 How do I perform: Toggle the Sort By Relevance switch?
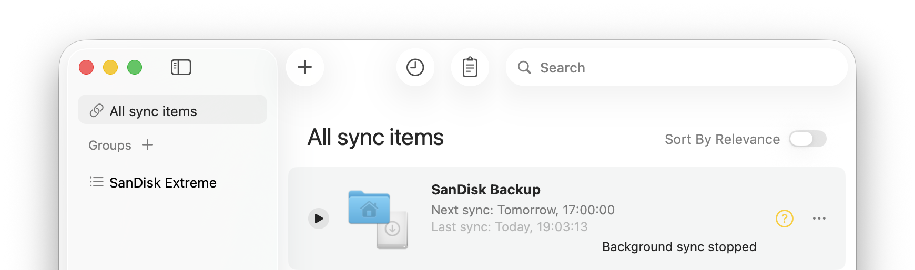807,139
